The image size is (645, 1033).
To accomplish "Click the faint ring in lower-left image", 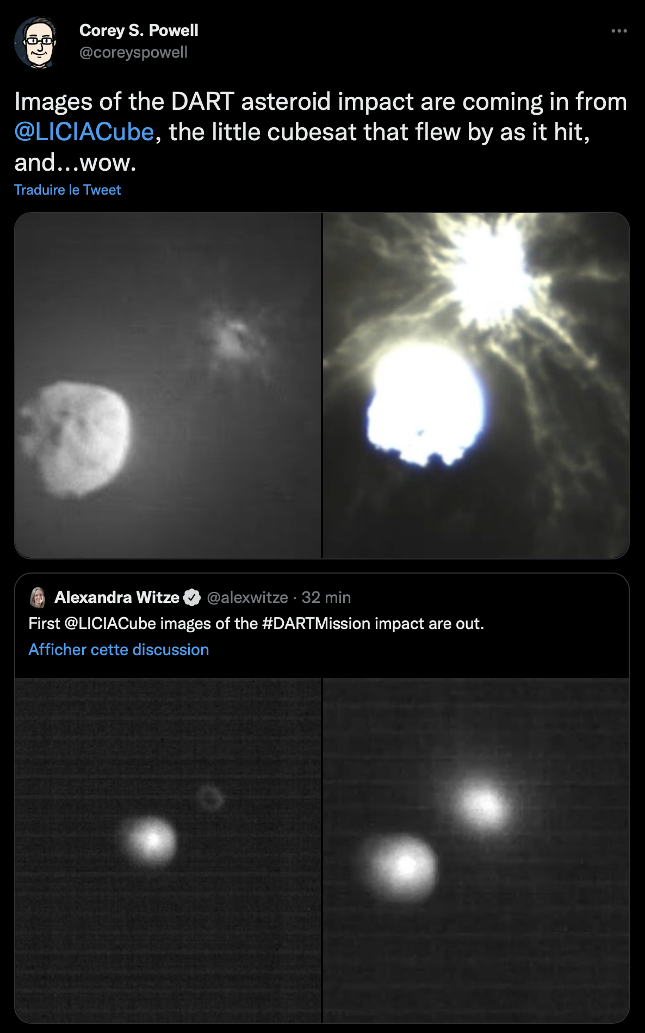I will [x=209, y=798].
